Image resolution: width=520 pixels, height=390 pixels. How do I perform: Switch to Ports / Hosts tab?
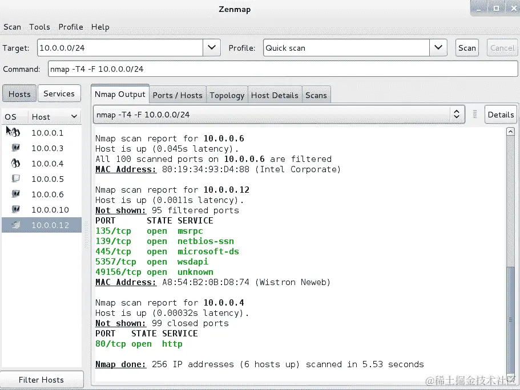point(178,95)
